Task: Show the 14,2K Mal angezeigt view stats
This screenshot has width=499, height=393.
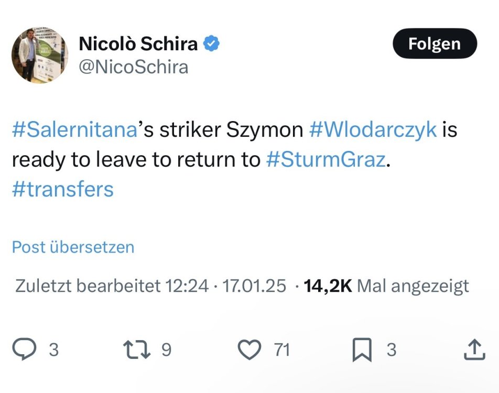Action: point(386,286)
